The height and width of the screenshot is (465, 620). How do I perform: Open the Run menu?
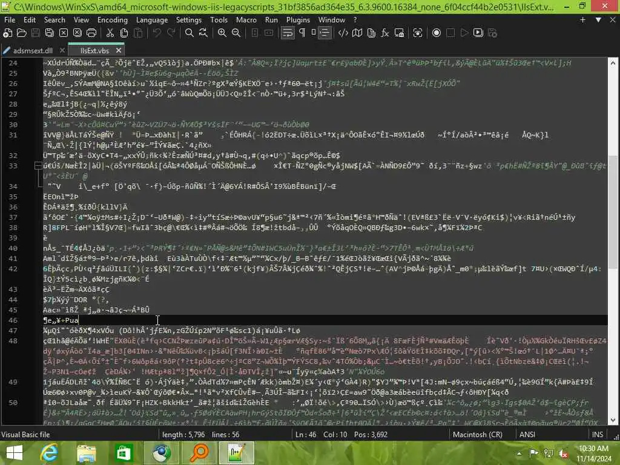[x=271, y=20]
